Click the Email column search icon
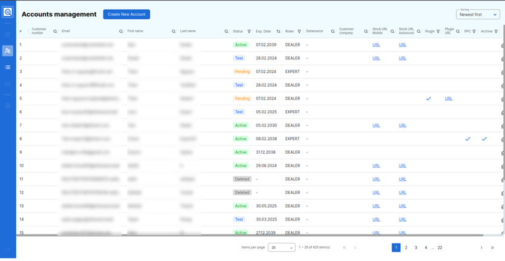This screenshot has height=261, width=505. pyautogui.click(x=121, y=31)
